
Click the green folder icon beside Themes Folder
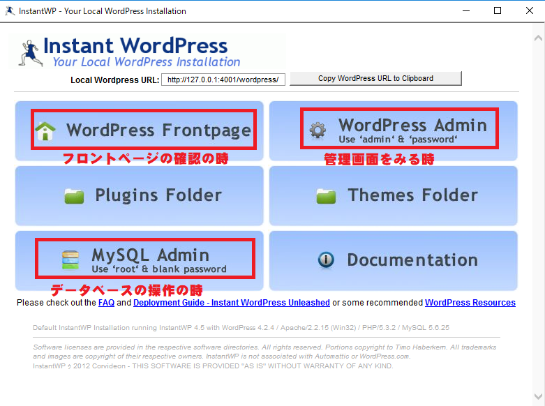326,196
